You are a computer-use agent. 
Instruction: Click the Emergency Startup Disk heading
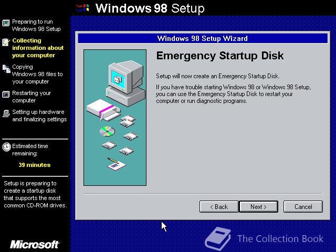pos(220,56)
